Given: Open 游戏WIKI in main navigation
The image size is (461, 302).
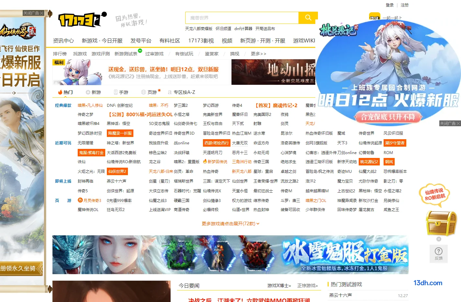Looking at the screenshot, I should pos(304,40).
